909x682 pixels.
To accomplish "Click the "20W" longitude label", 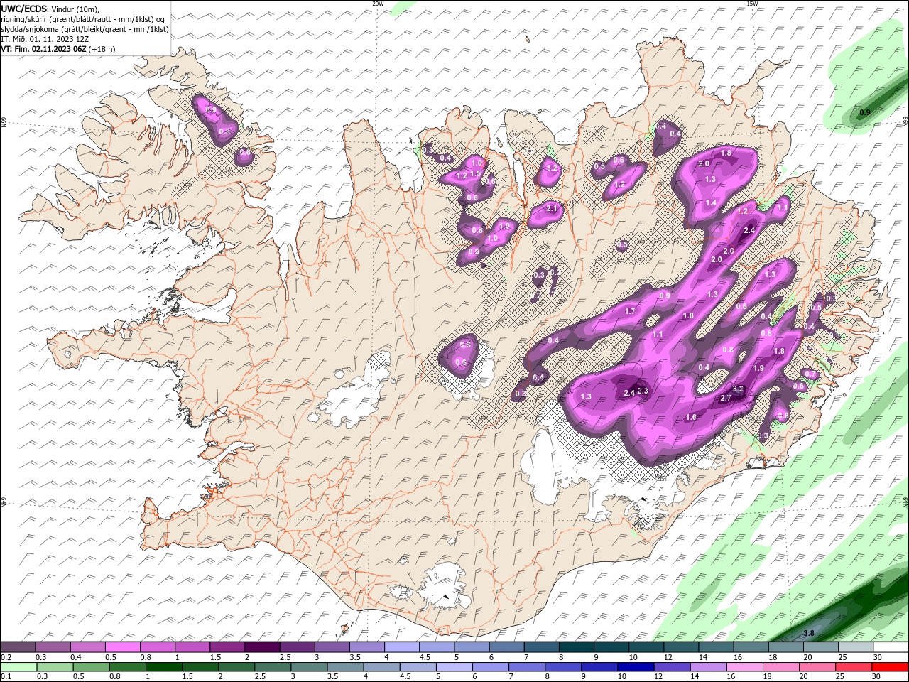I will pos(378,4).
